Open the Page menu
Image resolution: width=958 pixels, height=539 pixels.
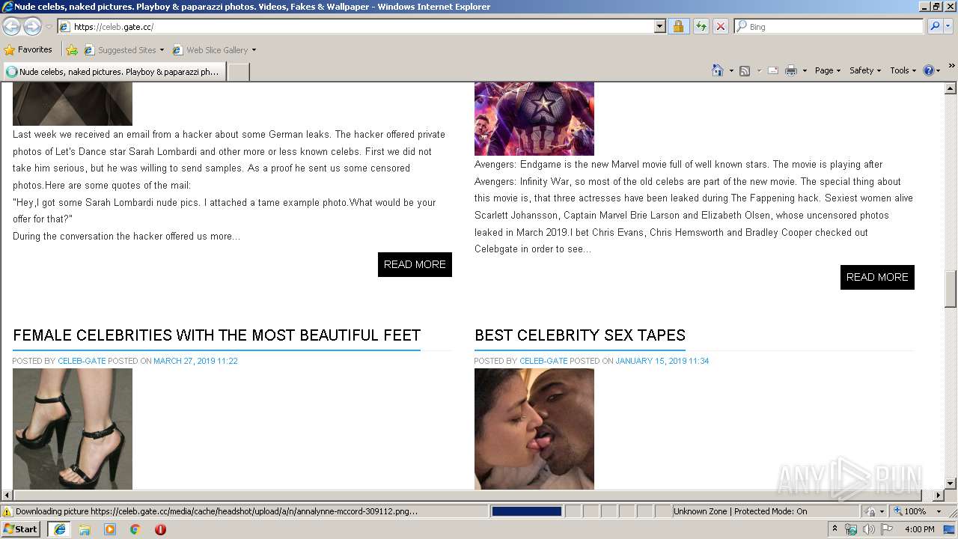click(827, 70)
